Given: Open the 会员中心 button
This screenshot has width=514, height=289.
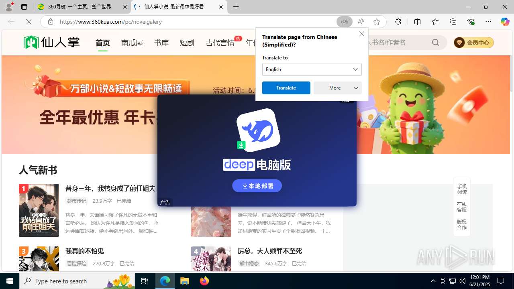Looking at the screenshot, I should coord(474,43).
